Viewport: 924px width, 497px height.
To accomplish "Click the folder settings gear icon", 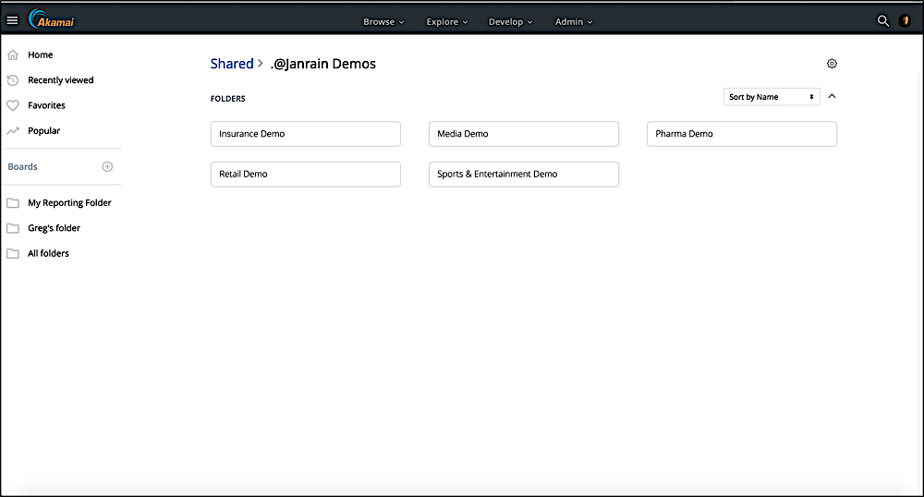I will click(832, 64).
